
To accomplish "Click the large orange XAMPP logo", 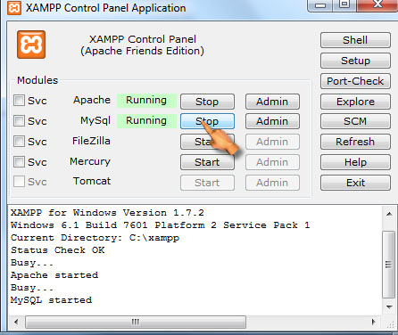I will [x=31, y=45].
